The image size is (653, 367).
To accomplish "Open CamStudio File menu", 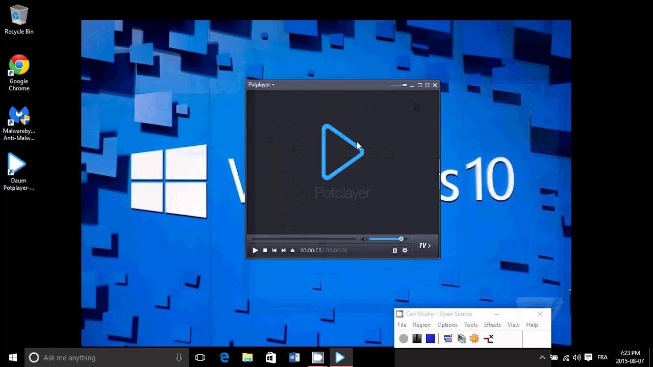I will [402, 325].
